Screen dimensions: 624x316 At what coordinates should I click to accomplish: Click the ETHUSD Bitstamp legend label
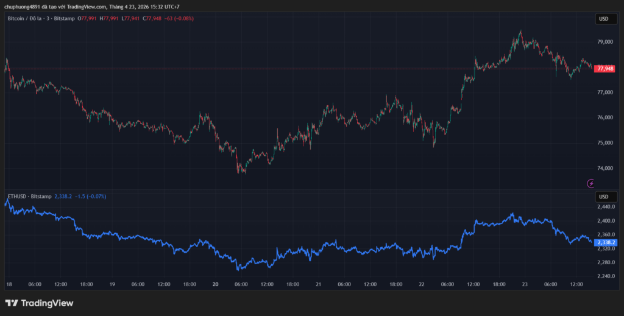[29, 197]
